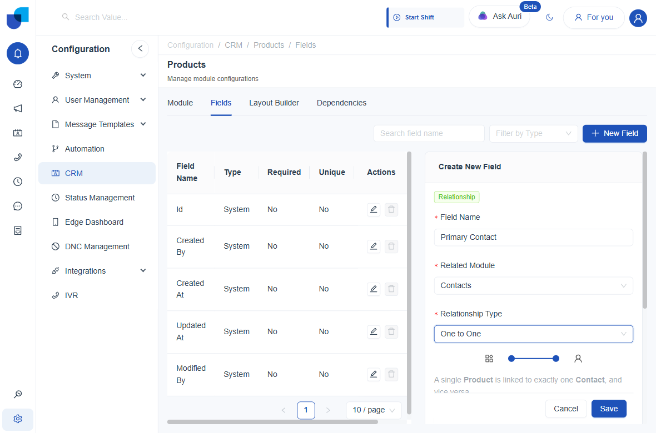Click the Start Shift button
656x433 pixels.
coord(425,18)
